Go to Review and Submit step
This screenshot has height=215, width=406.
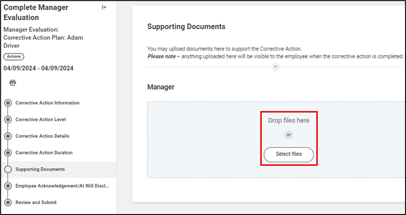click(x=36, y=203)
